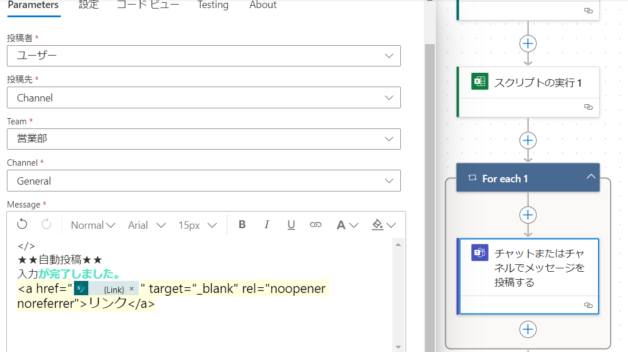Click the connection link icon on the topmost card
This screenshot has height=352, width=628.
(x=588, y=11)
